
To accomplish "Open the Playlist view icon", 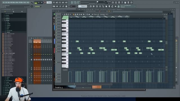I will (x=91, y=6).
